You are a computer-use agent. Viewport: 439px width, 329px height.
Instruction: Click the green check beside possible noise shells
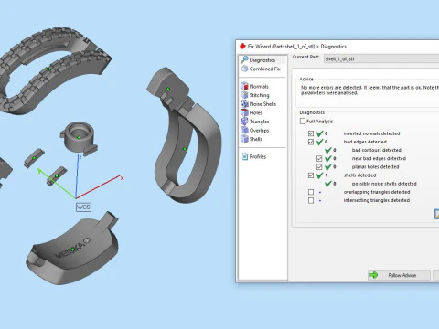[328, 184]
